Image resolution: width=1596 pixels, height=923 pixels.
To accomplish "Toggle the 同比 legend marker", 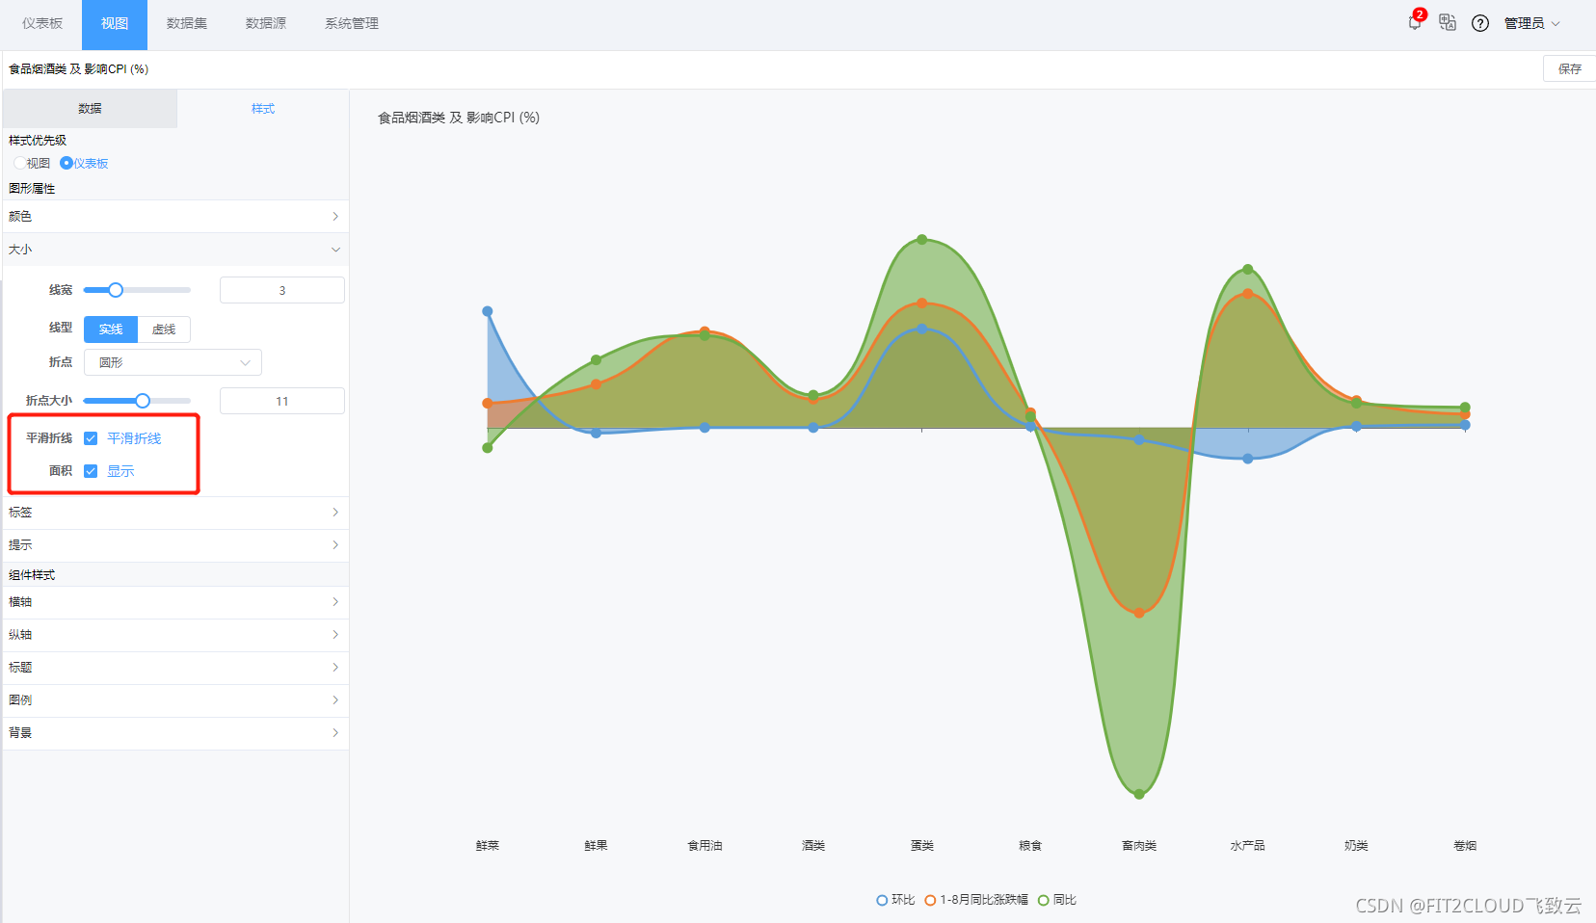I will click(x=1043, y=900).
